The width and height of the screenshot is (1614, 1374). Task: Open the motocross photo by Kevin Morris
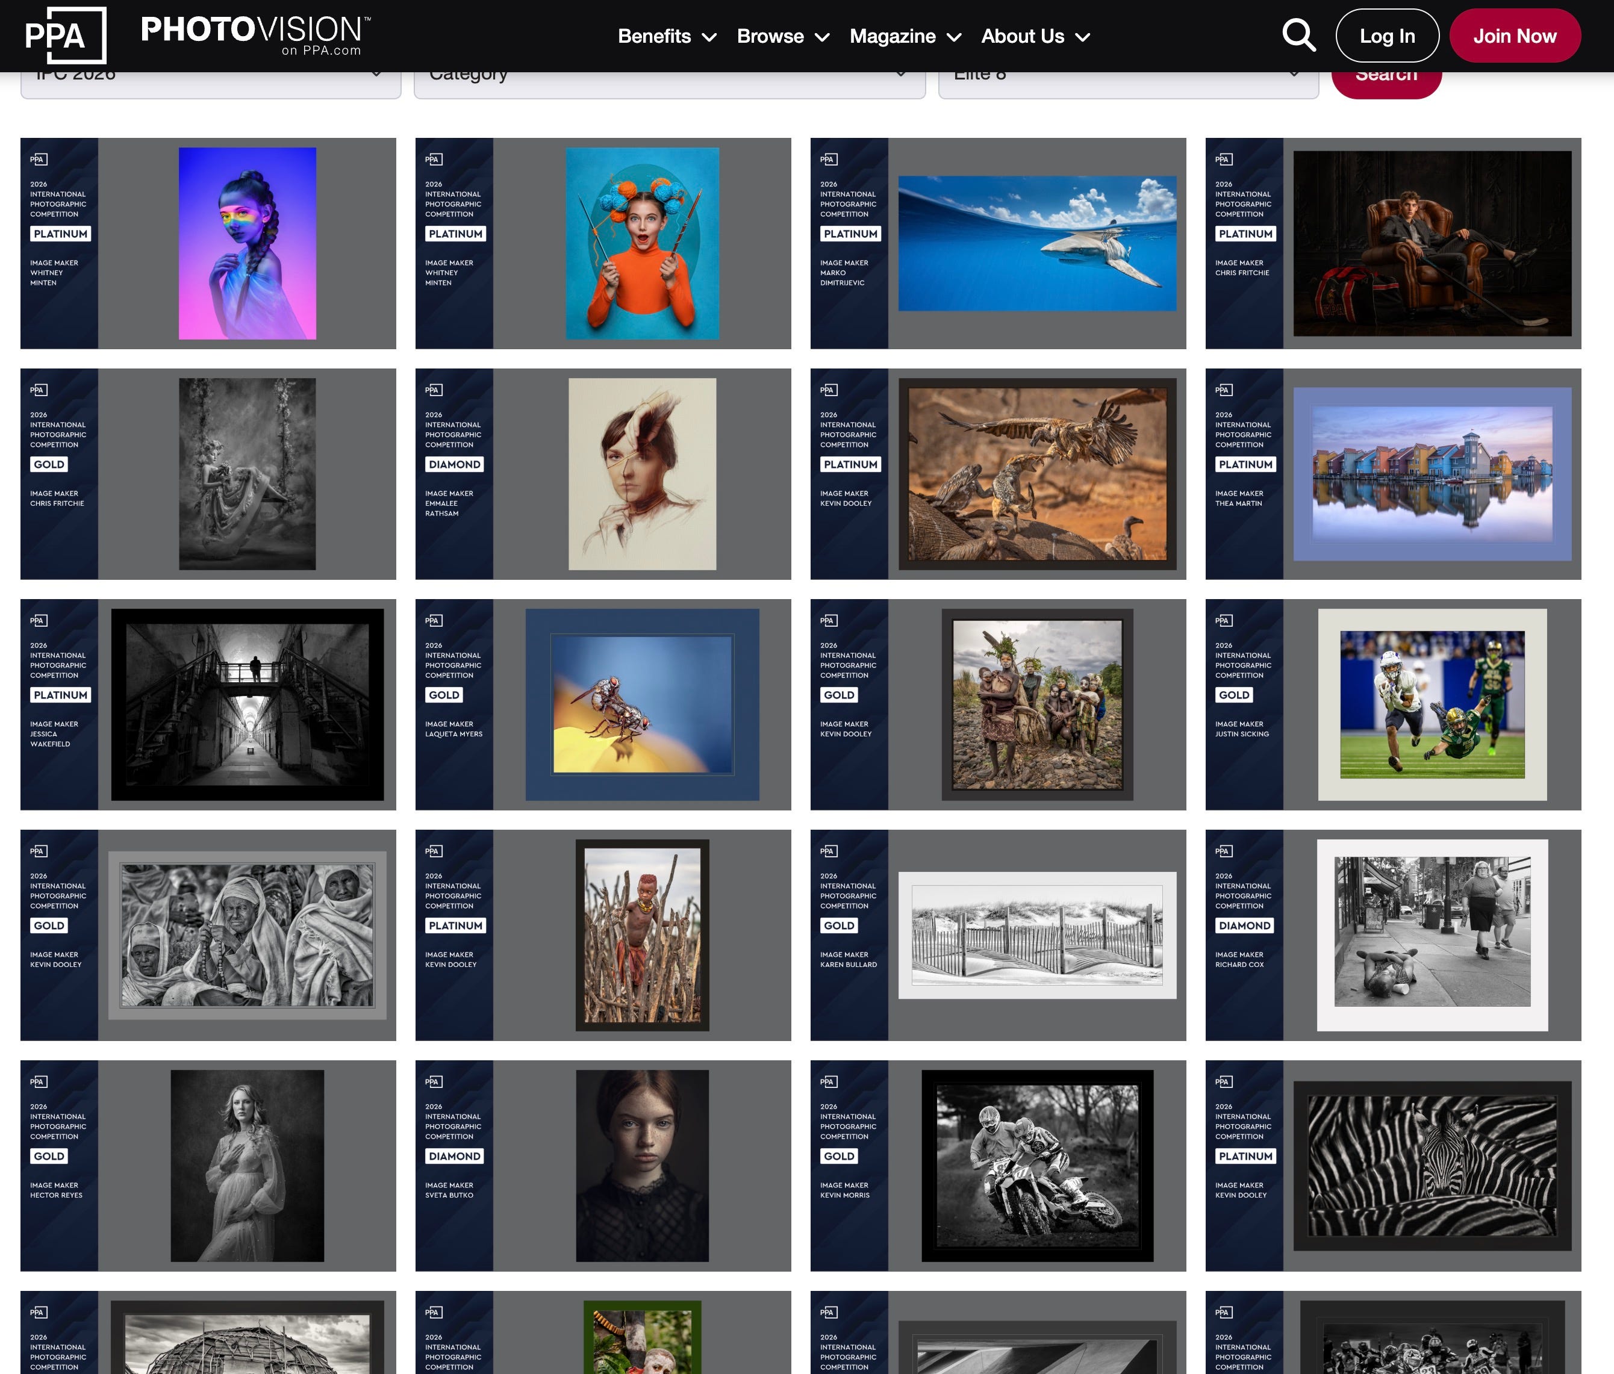coord(1037,1165)
